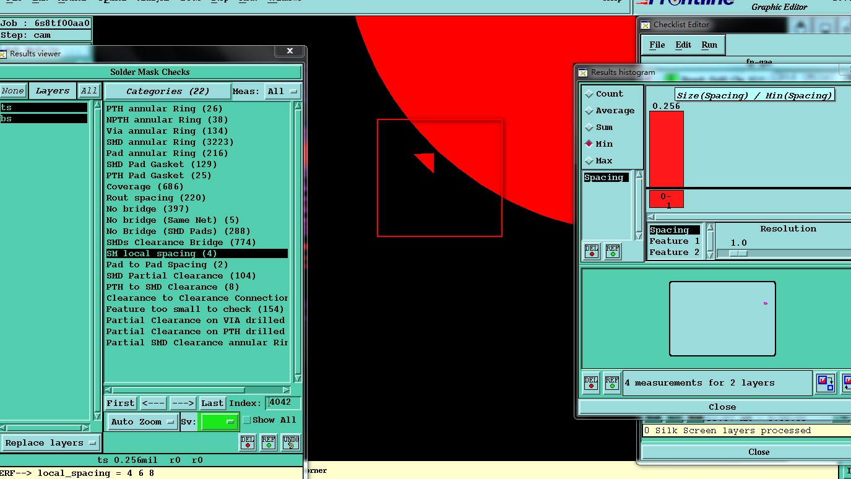
Task: Click the Categories (22) button
Action: click(x=168, y=92)
